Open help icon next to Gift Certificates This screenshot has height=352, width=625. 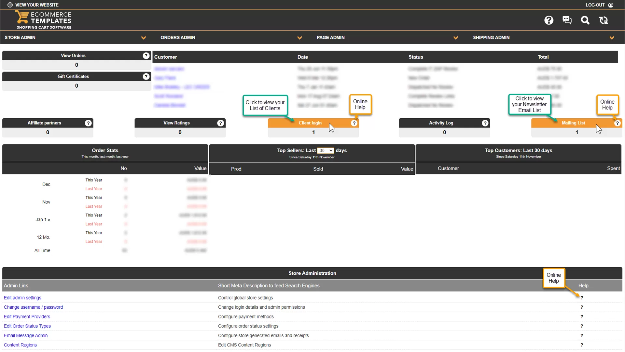pyautogui.click(x=146, y=77)
